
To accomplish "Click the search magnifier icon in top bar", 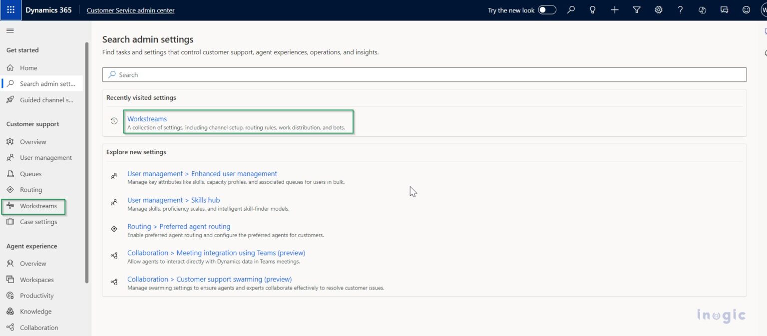I will click(571, 10).
